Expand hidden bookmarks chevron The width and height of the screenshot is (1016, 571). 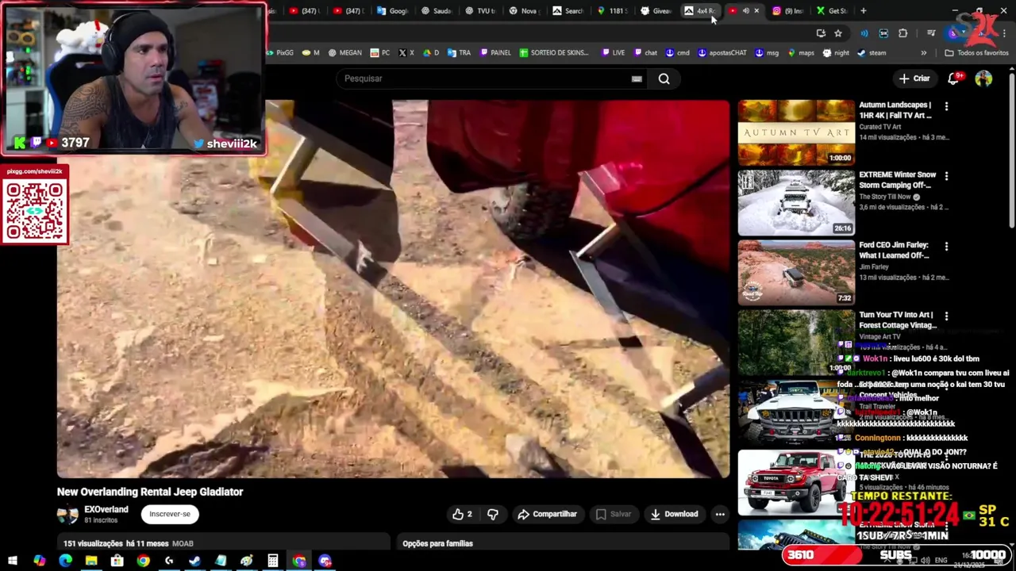click(x=923, y=53)
